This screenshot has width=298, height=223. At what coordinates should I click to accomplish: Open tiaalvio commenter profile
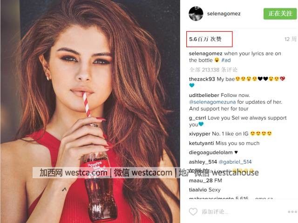click(197, 190)
